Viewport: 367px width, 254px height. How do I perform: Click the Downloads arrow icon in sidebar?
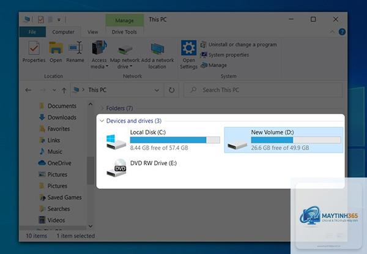pyautogui.click(x=42, y=117)
